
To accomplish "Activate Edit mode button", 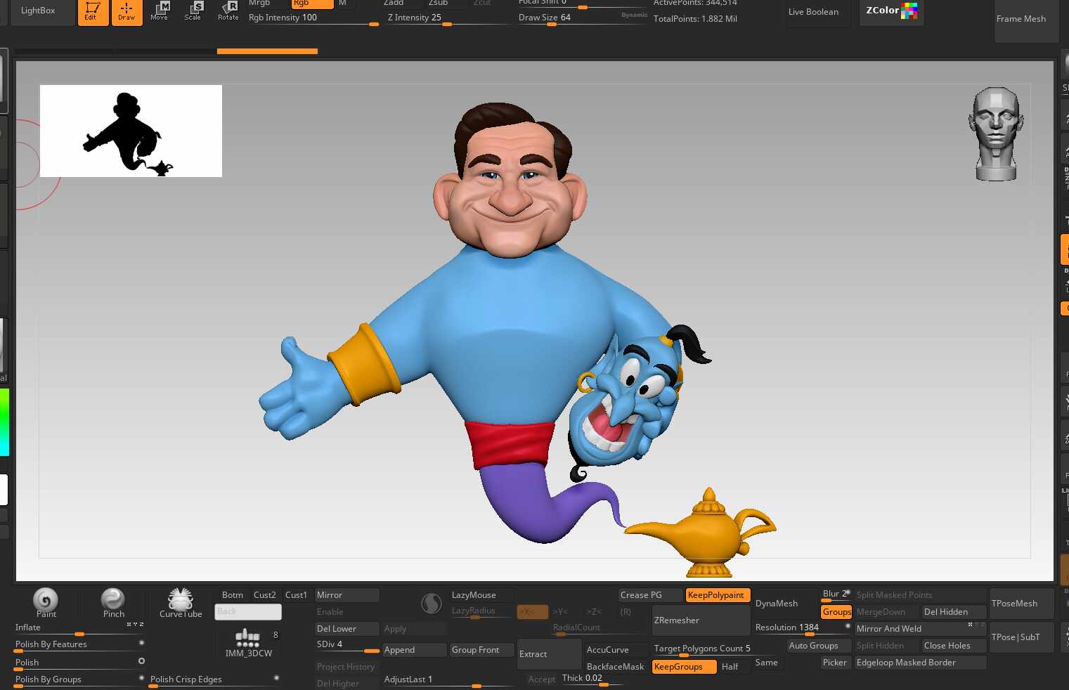I will tap(92, 11).
